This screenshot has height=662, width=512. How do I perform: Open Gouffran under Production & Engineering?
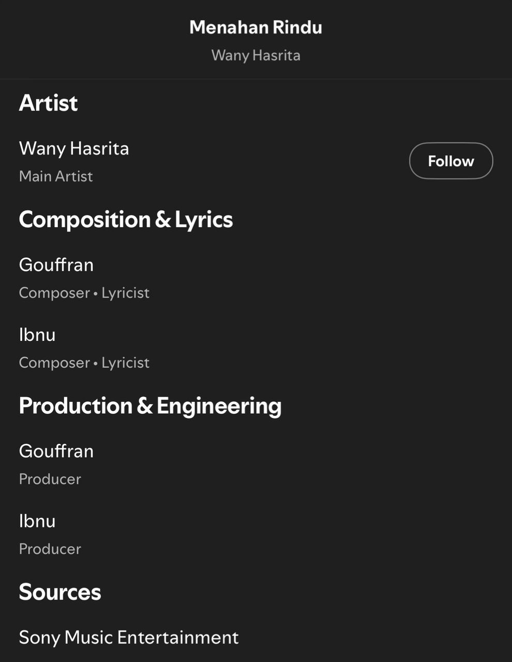(x=56, y=451)
